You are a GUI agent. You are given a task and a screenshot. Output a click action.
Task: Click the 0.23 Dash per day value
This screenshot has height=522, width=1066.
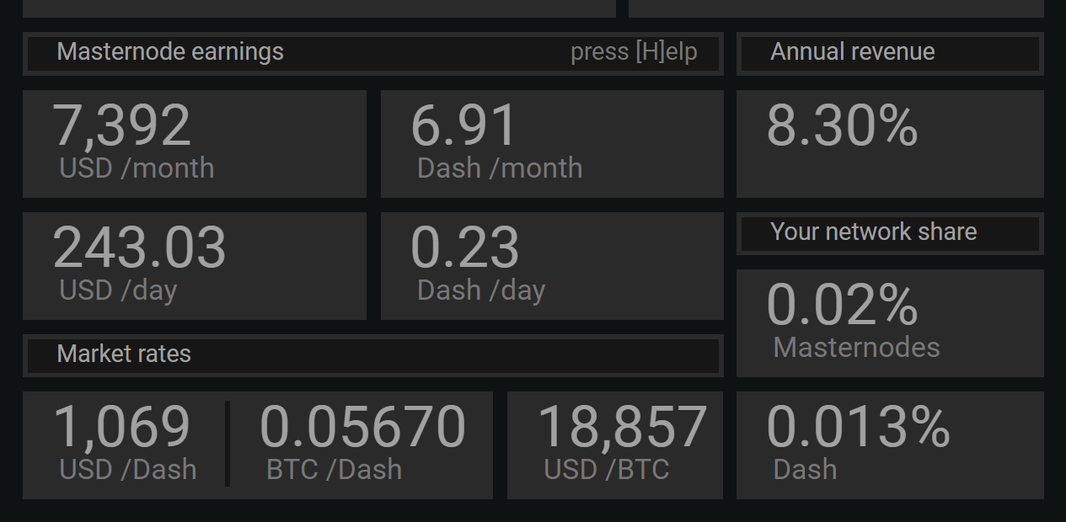(x=464, y=248)
